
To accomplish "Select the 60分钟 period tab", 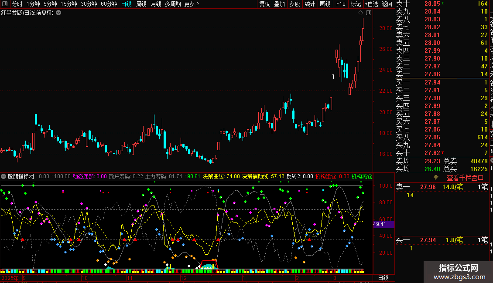I will pos(109,4).
